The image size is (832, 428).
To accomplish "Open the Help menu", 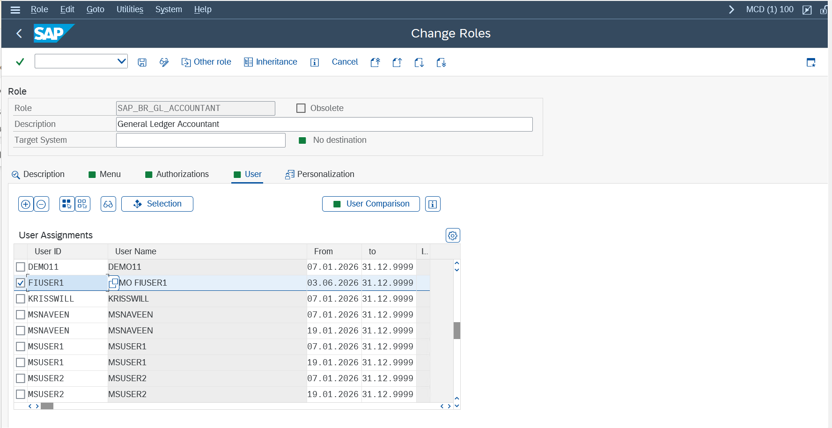I will pyautogui.click(x=203, y=9).
